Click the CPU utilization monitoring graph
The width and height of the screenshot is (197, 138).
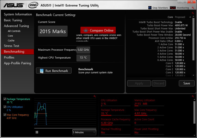click(65, 113)
